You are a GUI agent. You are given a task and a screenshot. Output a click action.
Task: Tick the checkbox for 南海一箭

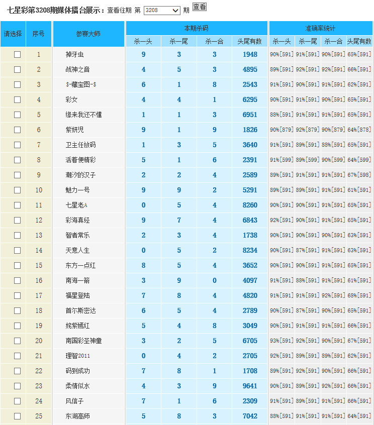[17, 281]
